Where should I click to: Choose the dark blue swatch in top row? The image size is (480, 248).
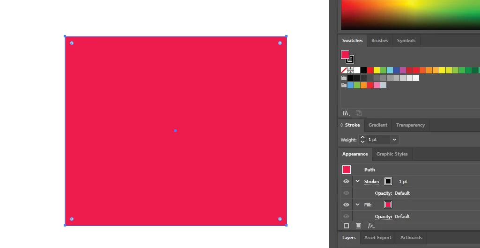(x=397, y=70)
